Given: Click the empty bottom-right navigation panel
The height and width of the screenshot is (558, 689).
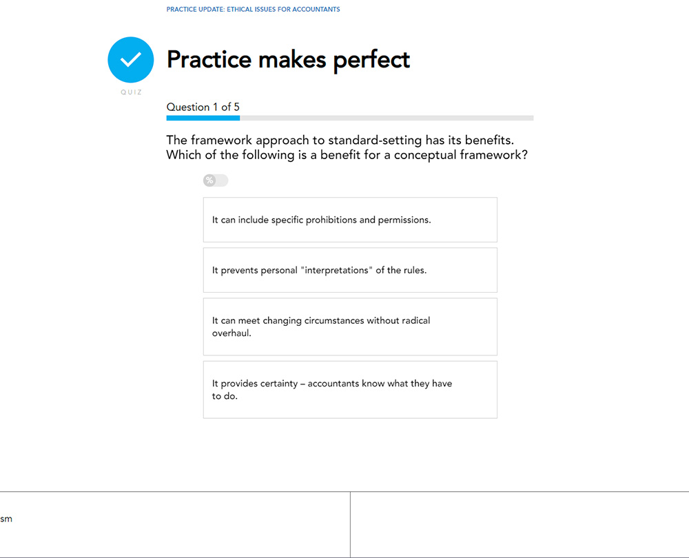Looking at the screenshot, I should point(520,524).
